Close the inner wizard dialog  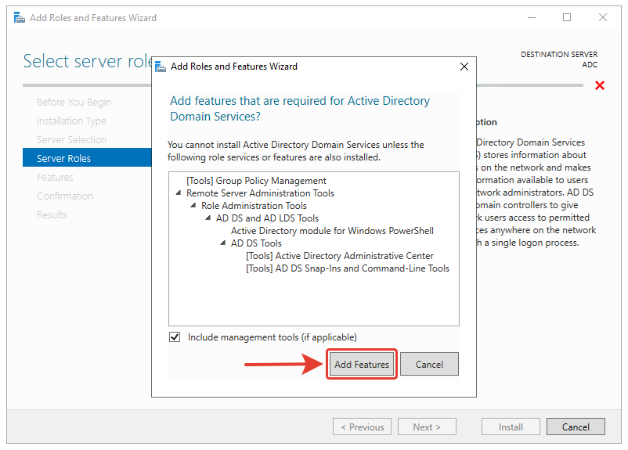[464, 67]
